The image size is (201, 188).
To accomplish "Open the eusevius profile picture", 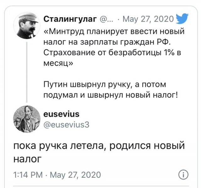I will click(x=27, y=118).
